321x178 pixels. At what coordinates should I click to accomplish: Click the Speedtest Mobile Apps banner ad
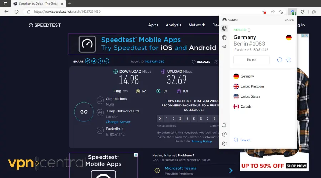(x=143, y=44)
